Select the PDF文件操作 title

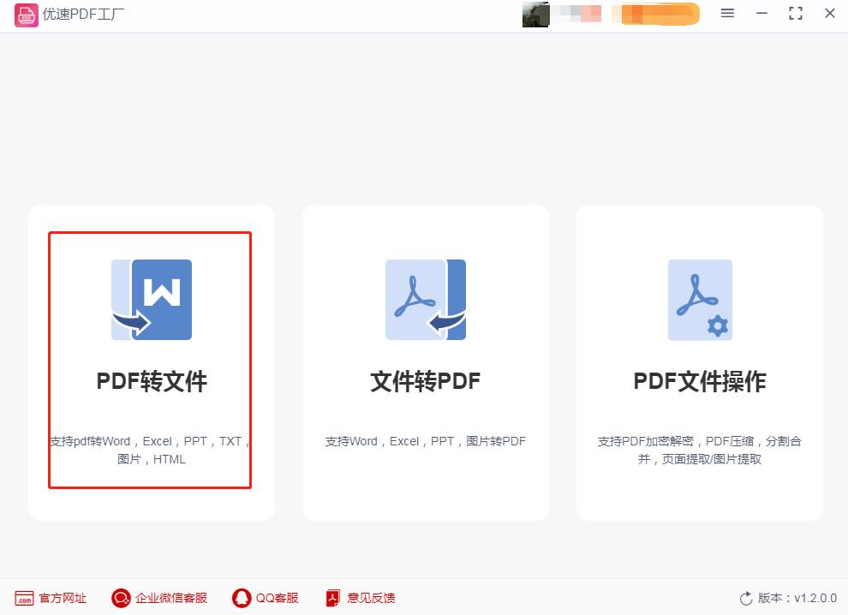[x=700, y=381]
